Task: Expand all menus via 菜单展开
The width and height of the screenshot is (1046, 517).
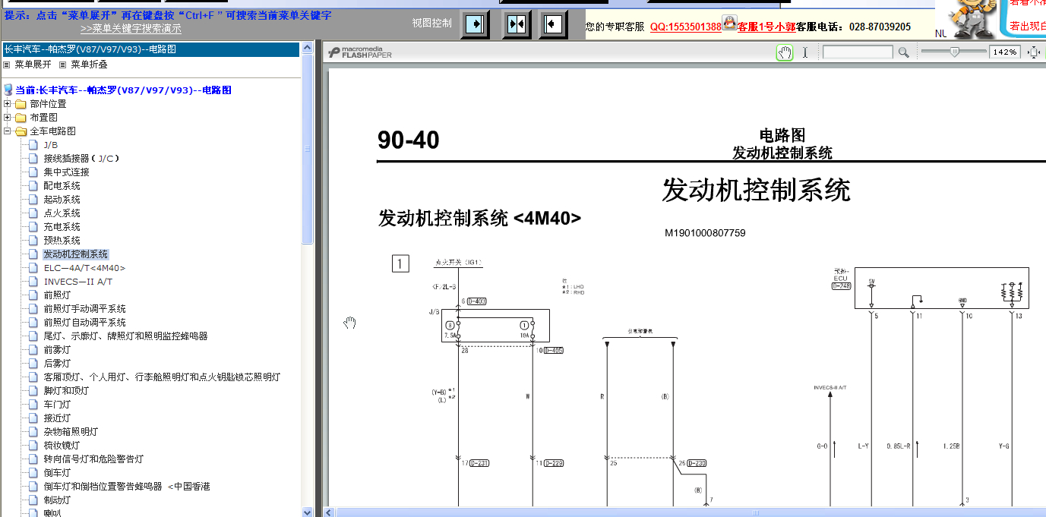Action: pyautogui.click(x=33, y=65)
